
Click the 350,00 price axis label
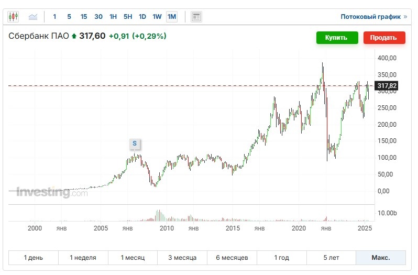[x=387, y=74]
